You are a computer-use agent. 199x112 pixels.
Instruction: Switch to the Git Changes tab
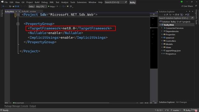[x=181, y=102]
